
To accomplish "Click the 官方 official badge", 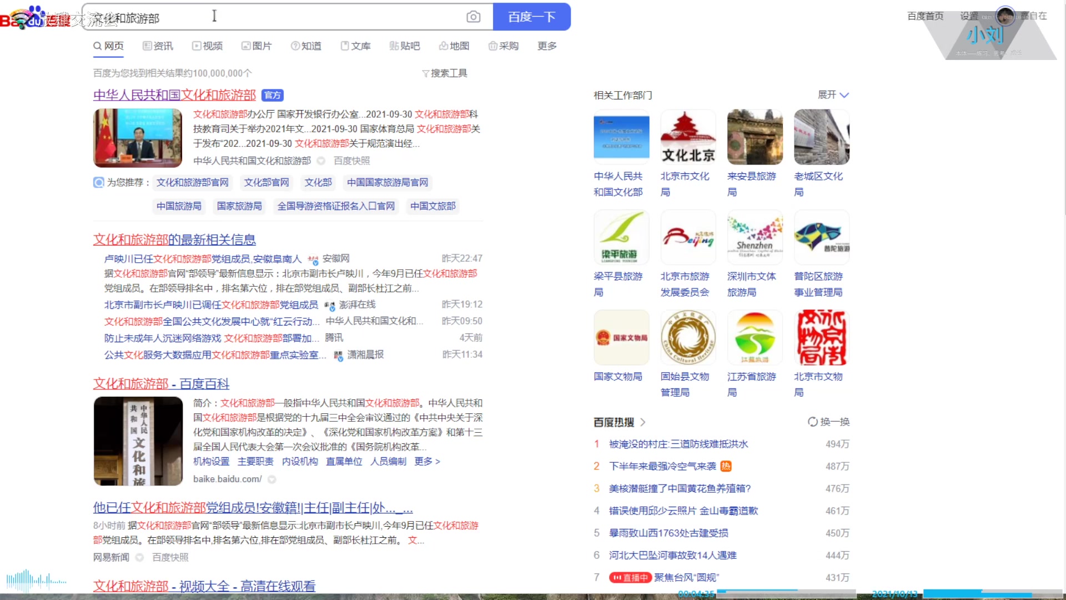I will pos(273,96).
